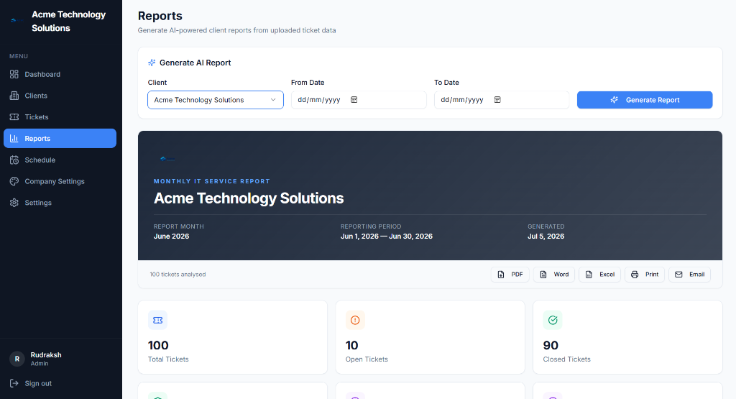Click the 'Jun 1, 2026 — Jun 30, 2026' period

point(387,237)
